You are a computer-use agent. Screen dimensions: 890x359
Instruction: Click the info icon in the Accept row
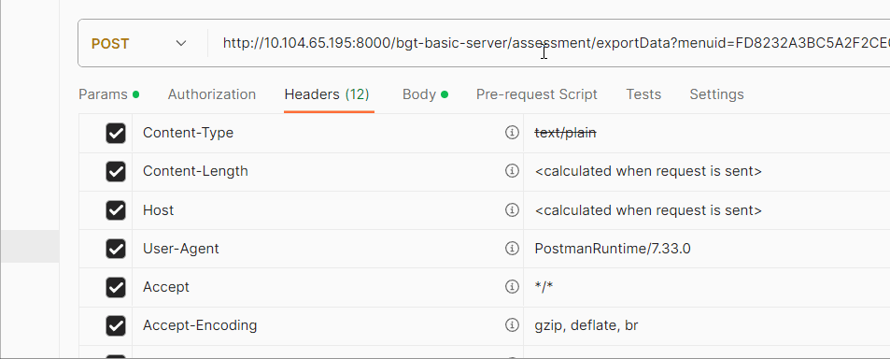click(x=512, y=287)
